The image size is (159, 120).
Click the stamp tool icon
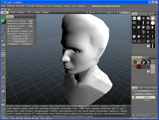pyautogui.click(x=3, y=49)
